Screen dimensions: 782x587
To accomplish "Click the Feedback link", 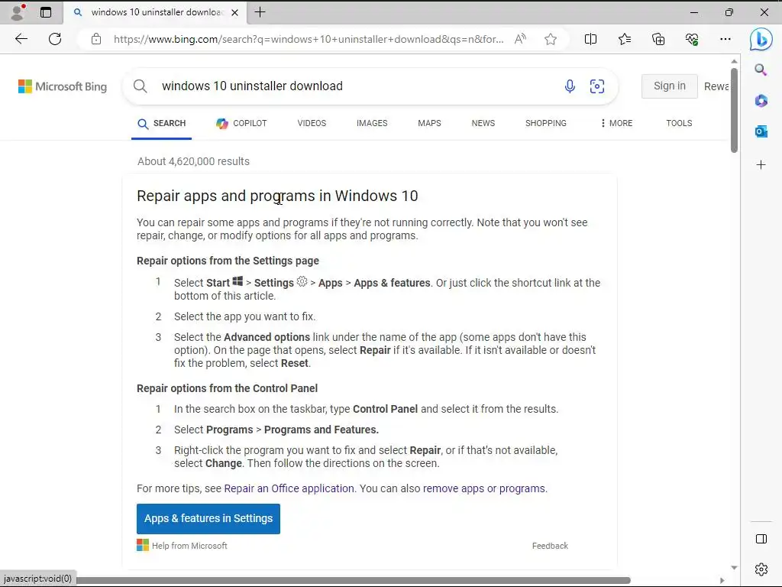I will (x=550, y=546).
